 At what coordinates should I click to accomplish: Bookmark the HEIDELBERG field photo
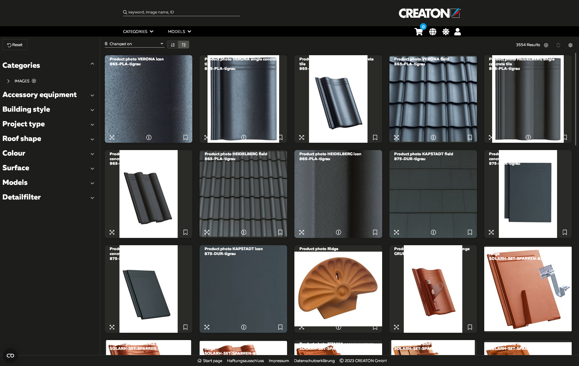pyautogui.click(x=280, y=232)
